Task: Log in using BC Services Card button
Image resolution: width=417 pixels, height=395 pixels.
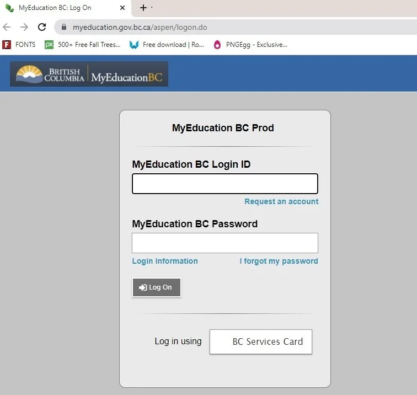Action: 260,342
